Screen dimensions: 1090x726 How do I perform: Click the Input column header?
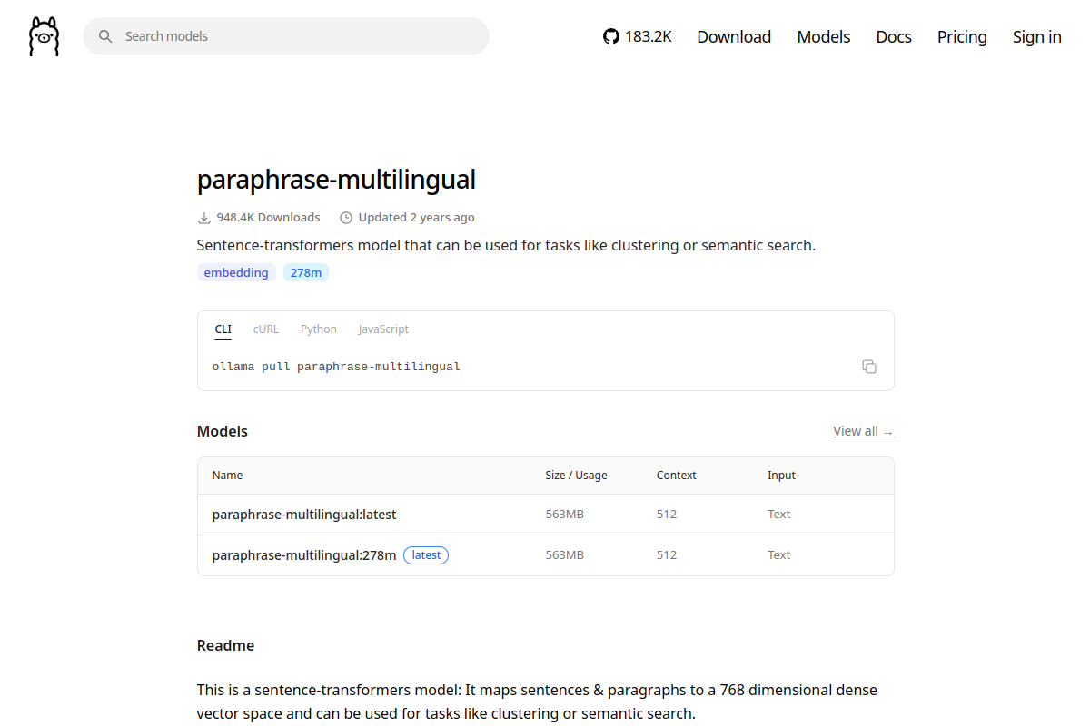[781, 476]
